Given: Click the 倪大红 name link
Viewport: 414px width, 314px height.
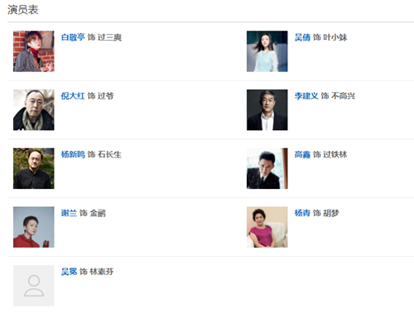Looking at the screenshot, I should click(73, 96).
